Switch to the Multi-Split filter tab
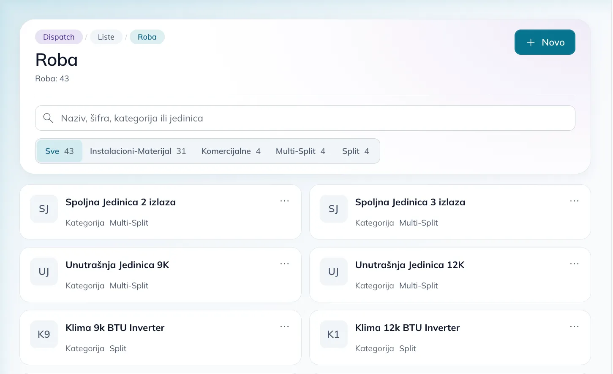Viewport: 613px width, 374px height. (300, 151)
